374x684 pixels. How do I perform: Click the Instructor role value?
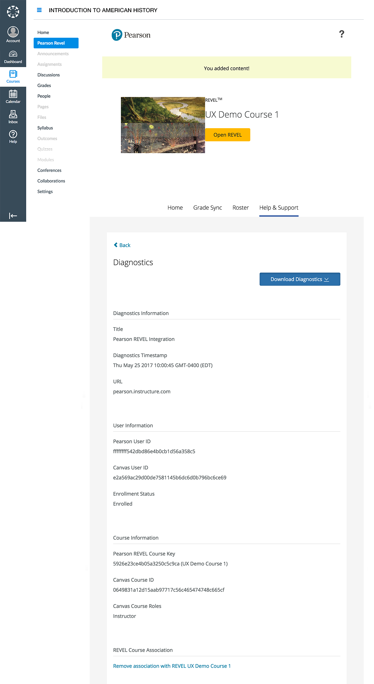tap(125, 616)
